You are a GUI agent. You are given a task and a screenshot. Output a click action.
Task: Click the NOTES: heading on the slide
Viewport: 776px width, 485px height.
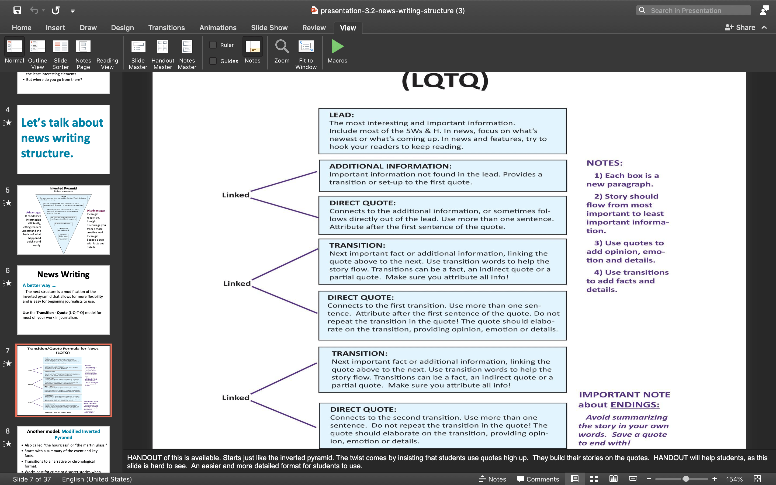tap(604, 163)
